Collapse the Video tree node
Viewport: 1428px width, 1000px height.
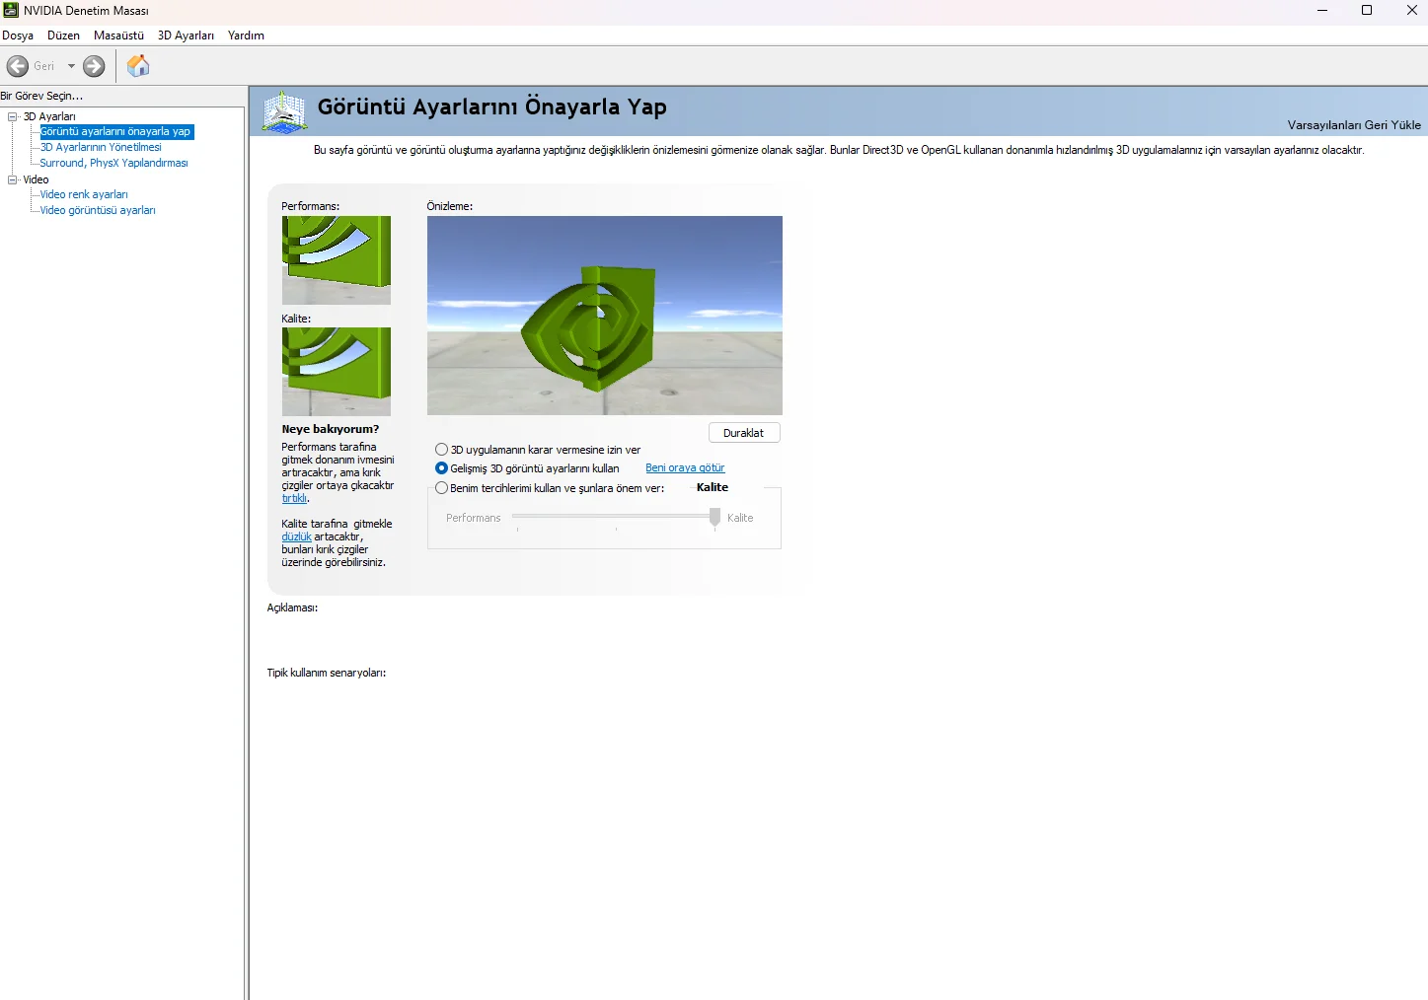[13, 179]
